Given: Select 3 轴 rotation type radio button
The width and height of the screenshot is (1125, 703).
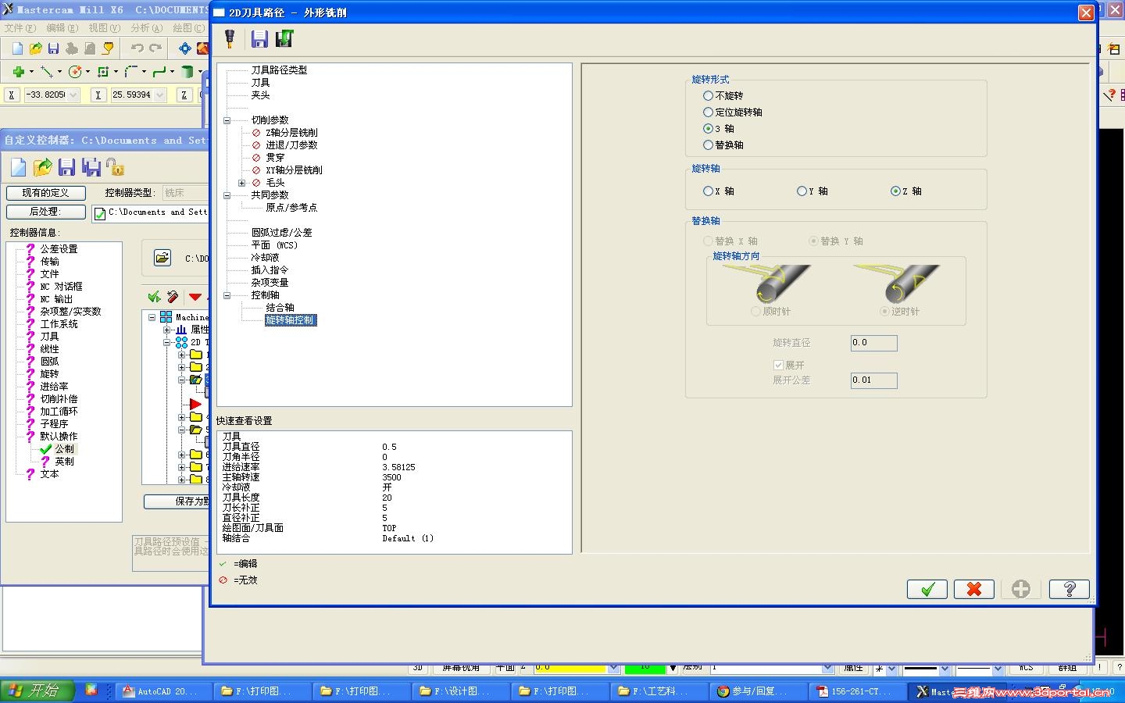Looking at the screenshot, I should (x=708, y=128).
